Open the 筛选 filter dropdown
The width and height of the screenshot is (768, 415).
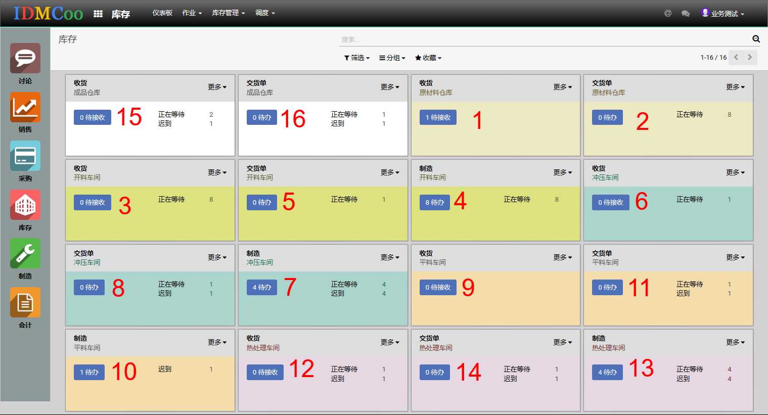click(x=357, y=58)
